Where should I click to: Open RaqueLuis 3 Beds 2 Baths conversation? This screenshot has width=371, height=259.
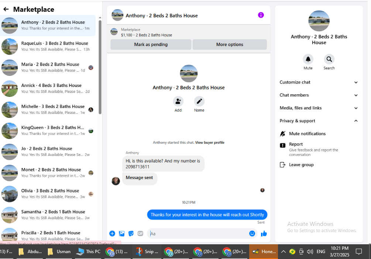[48, 46]
